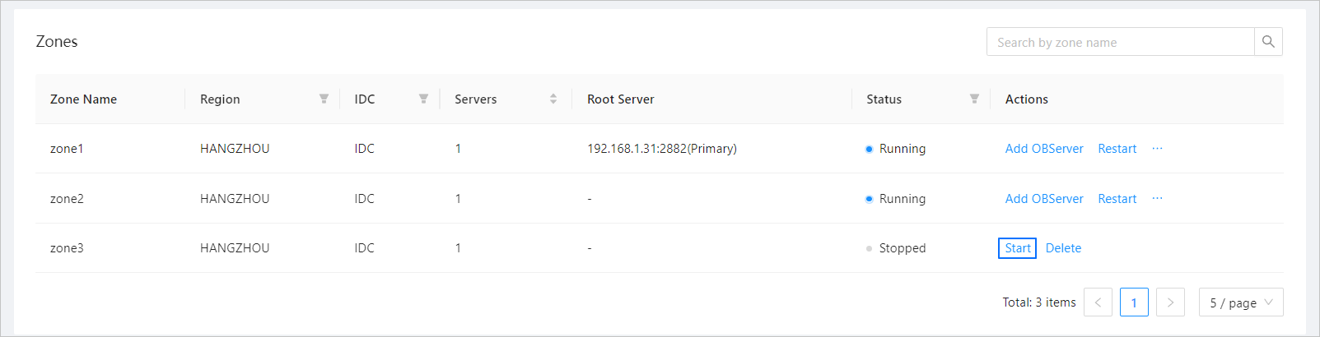This screenshot has height=337, width=1320.
Task: Select page 1 in pagination
Action: point(1134,302)
